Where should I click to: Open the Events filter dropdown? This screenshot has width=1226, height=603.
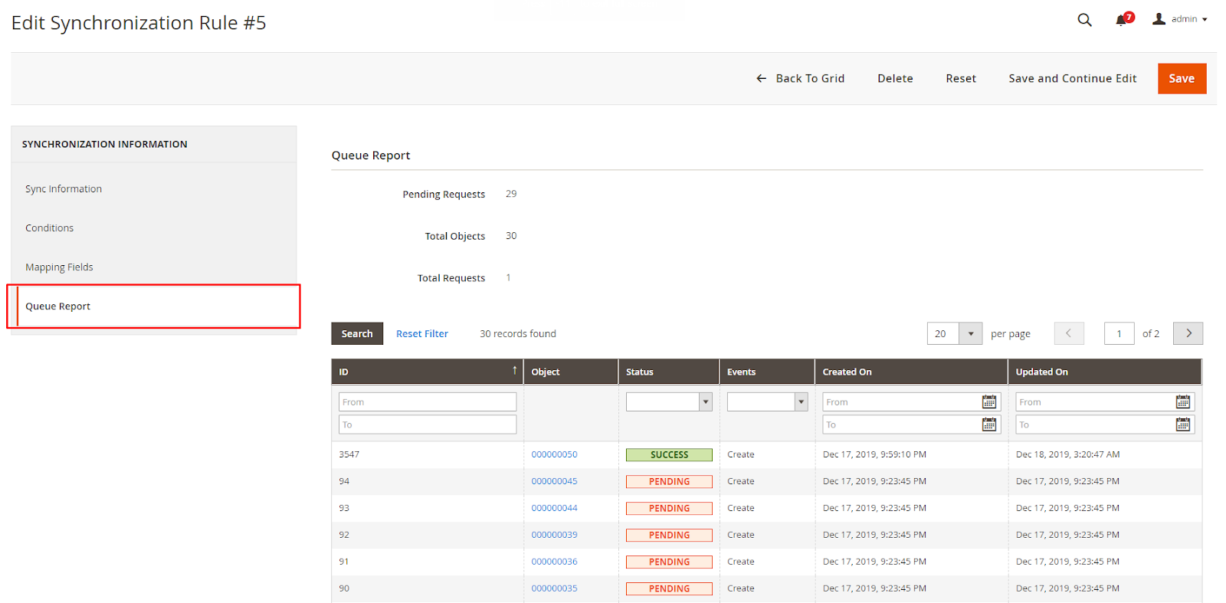click(767, 401)
